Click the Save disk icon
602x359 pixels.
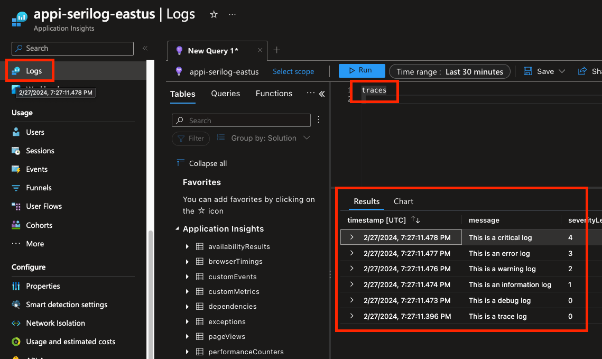(527, 71)
